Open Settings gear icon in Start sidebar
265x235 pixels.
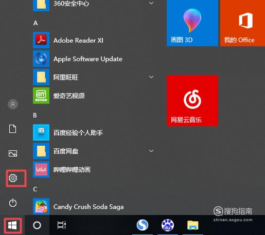tap(13, 178)
